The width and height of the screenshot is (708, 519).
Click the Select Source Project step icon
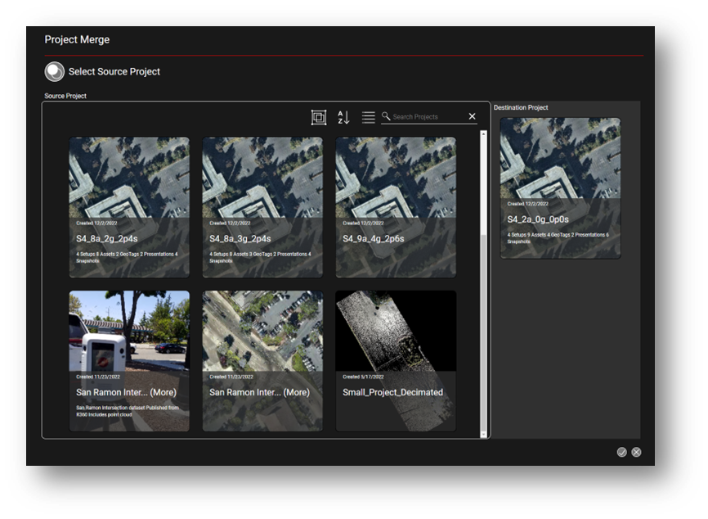(x=54, y=72)
